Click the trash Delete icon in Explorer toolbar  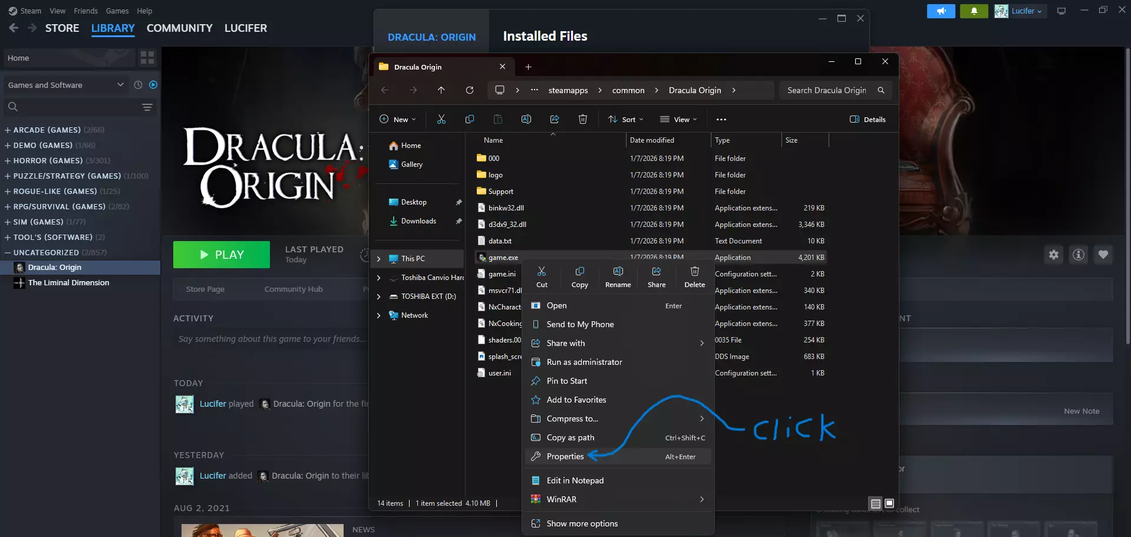[x=583, y=119]
